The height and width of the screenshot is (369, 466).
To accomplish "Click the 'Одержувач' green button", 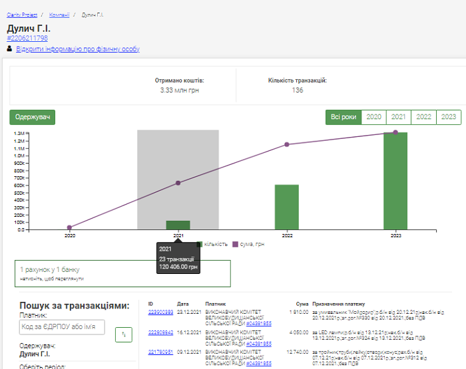I will point(33,118).
